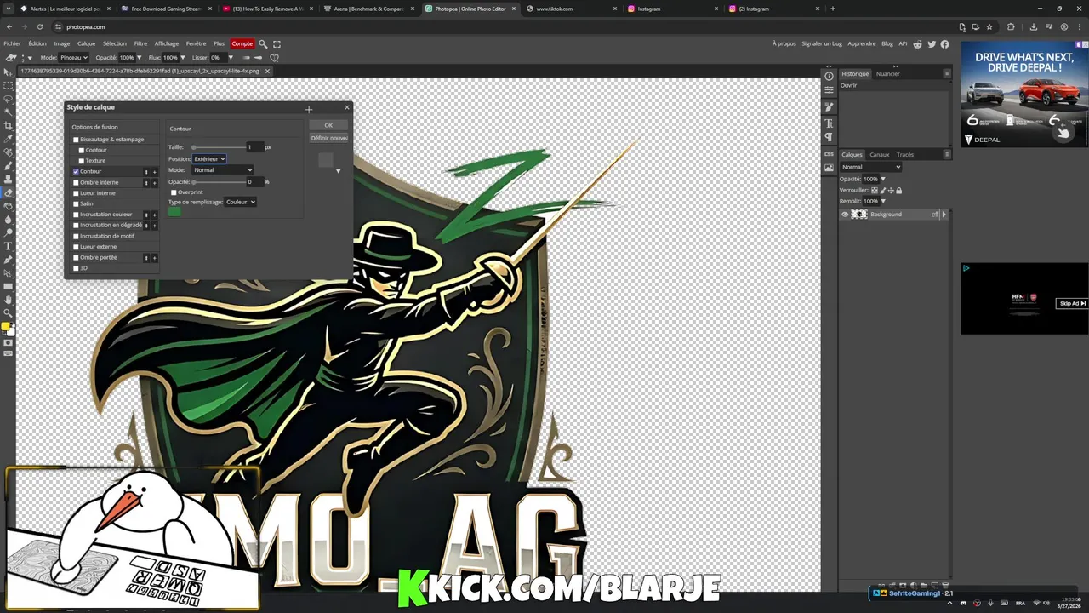Select the Rectangular Marquee selection tool
Screen dimensions: 1089x613
point(9,86)
